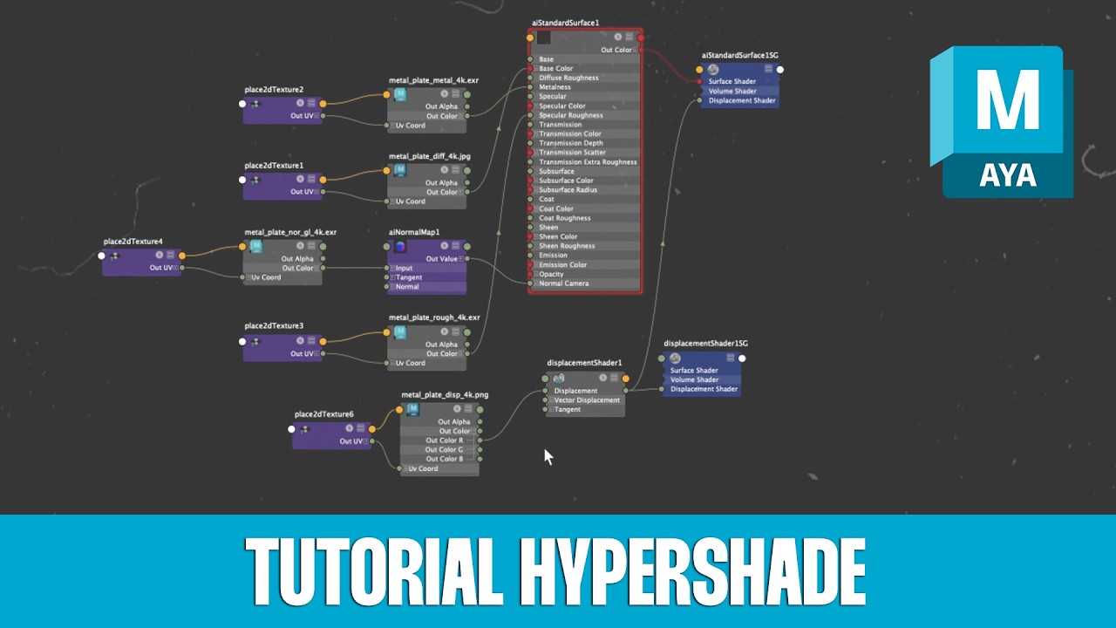
Task: Expand Uv Coord on metal_plate_diff_4k.jpg
Action: pos(392,201)
